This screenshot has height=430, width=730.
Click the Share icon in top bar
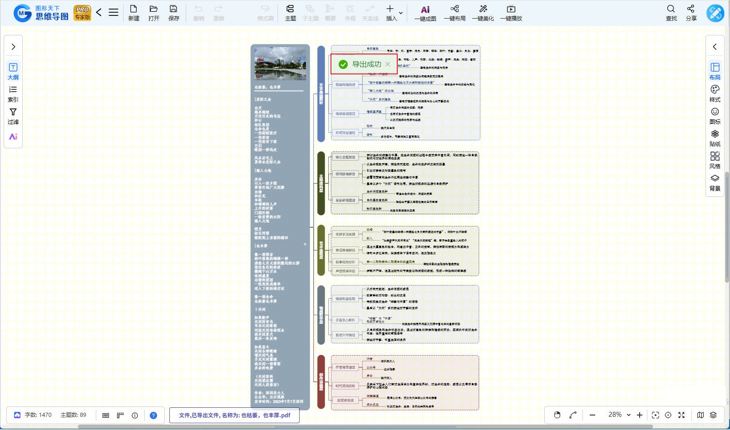[x=691, y=13]
